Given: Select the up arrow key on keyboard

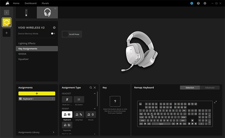Looking at the screenshot, I should [192, 121].
